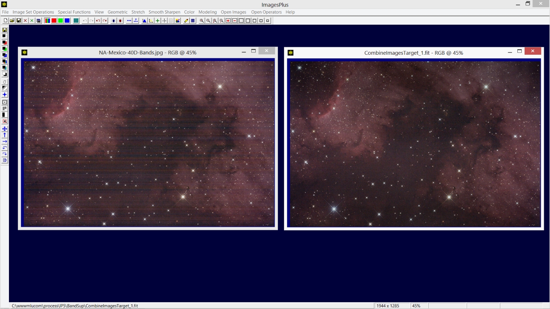Click left sidebar red selection arrow icon

tap(5, 121)
